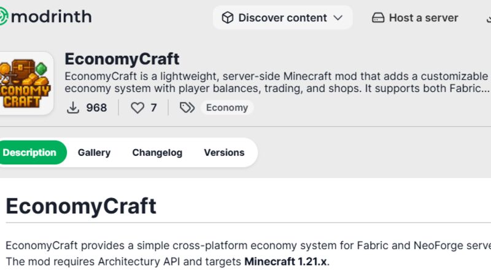
Task: Open the Gallery tab
Action: pos(94,153)
